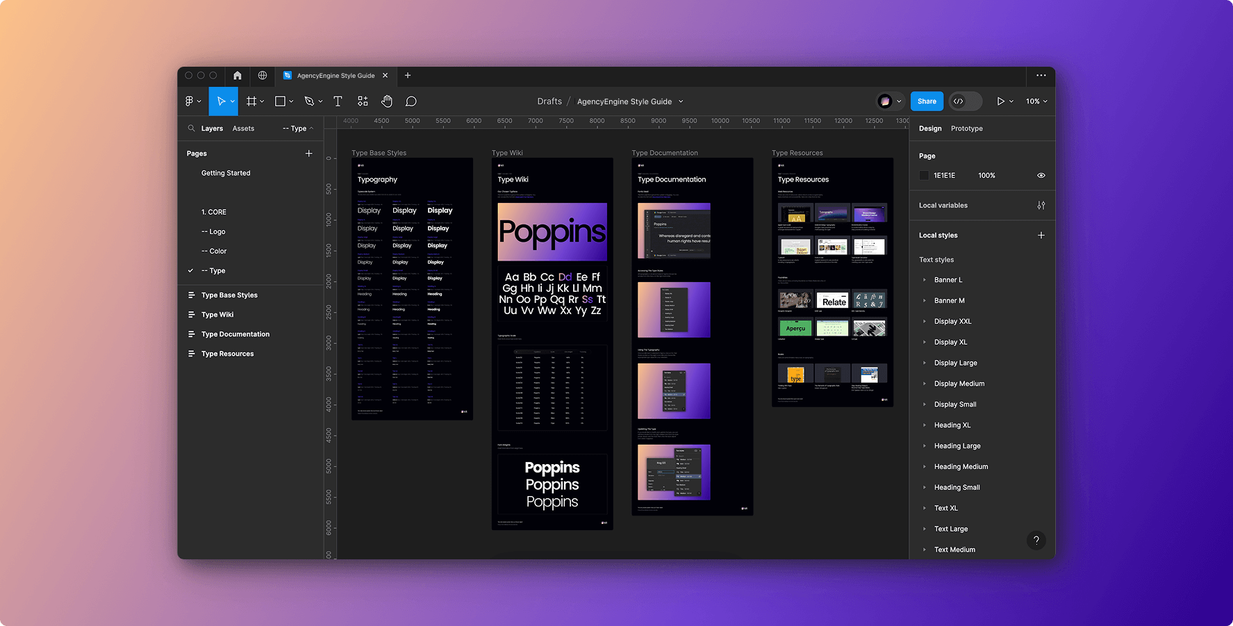Image resolution: width=1233 pixels, height=626 pixels.
Task: Activate the Comment tool
Action: [411, 101]
